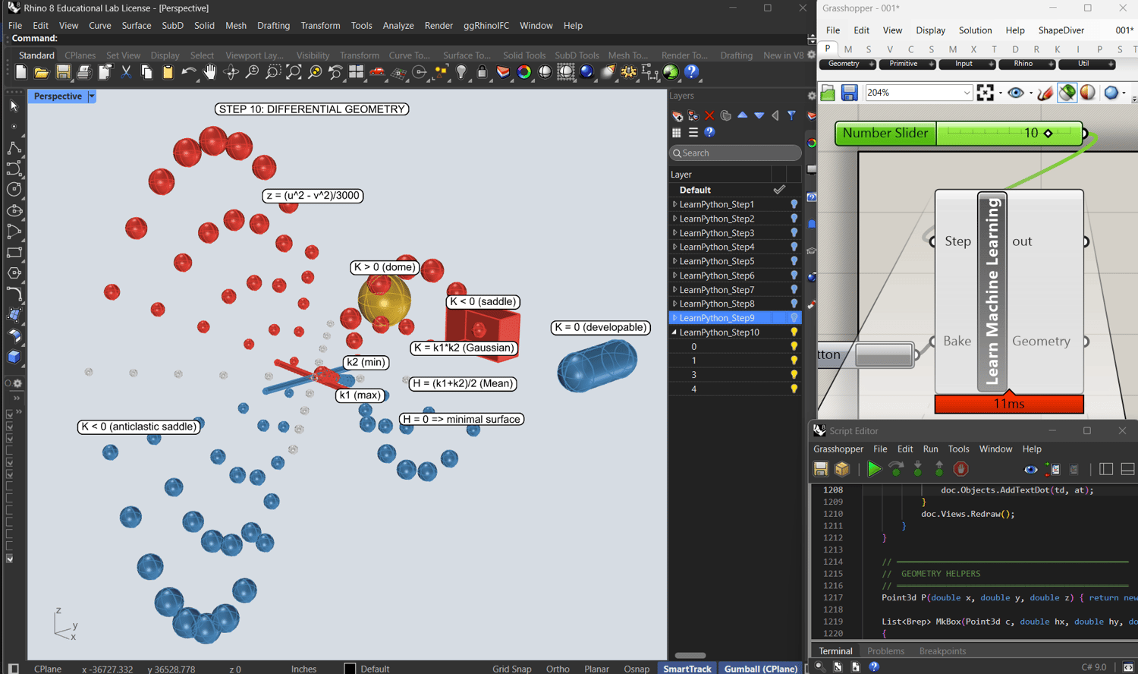
Task: Toggle Ortho mode in status bar
Action: [x=558, y=669]
